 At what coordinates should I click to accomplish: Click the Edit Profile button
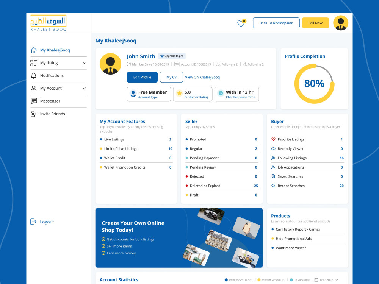[x=142, y=77]
